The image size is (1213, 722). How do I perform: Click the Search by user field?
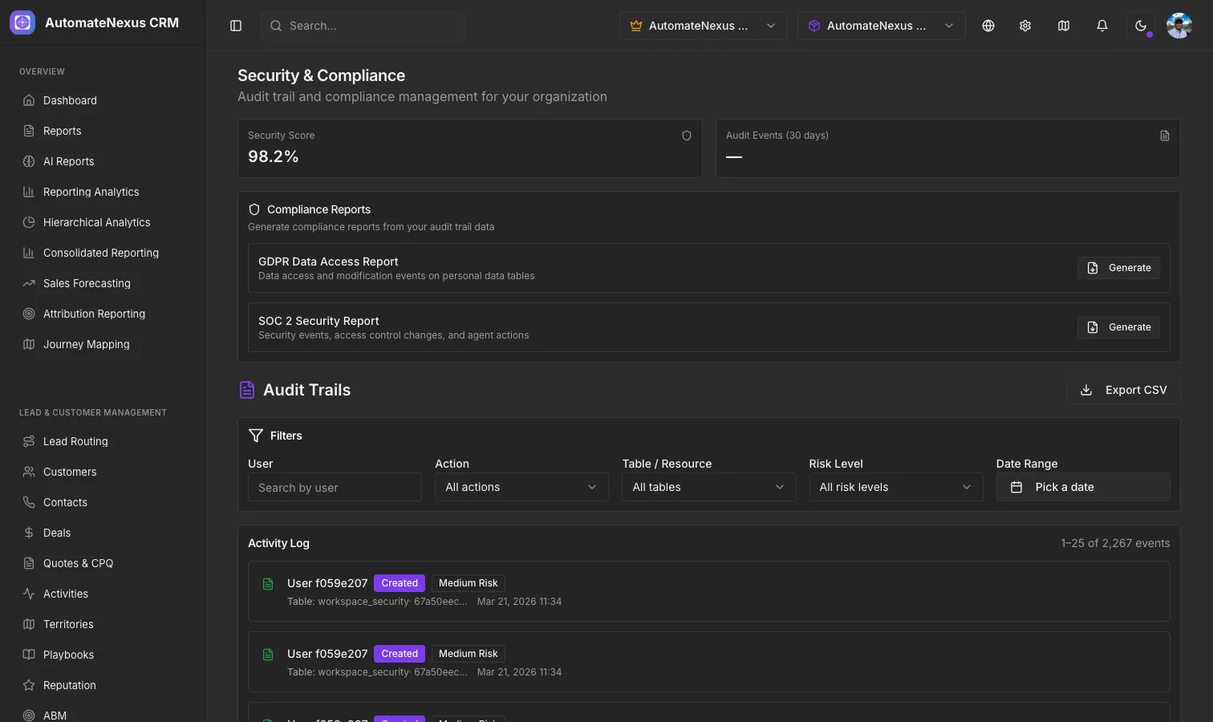[x=335, y=487]
